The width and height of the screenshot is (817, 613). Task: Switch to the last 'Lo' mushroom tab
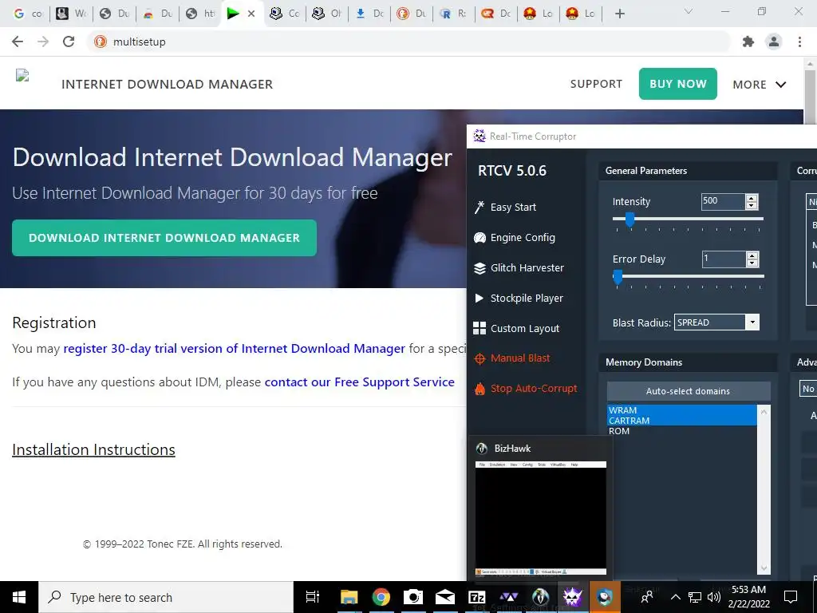[581, 14]
